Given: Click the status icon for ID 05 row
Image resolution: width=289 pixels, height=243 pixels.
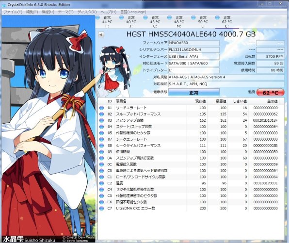Looking at the screenshot, I should (x=101, y=133).
